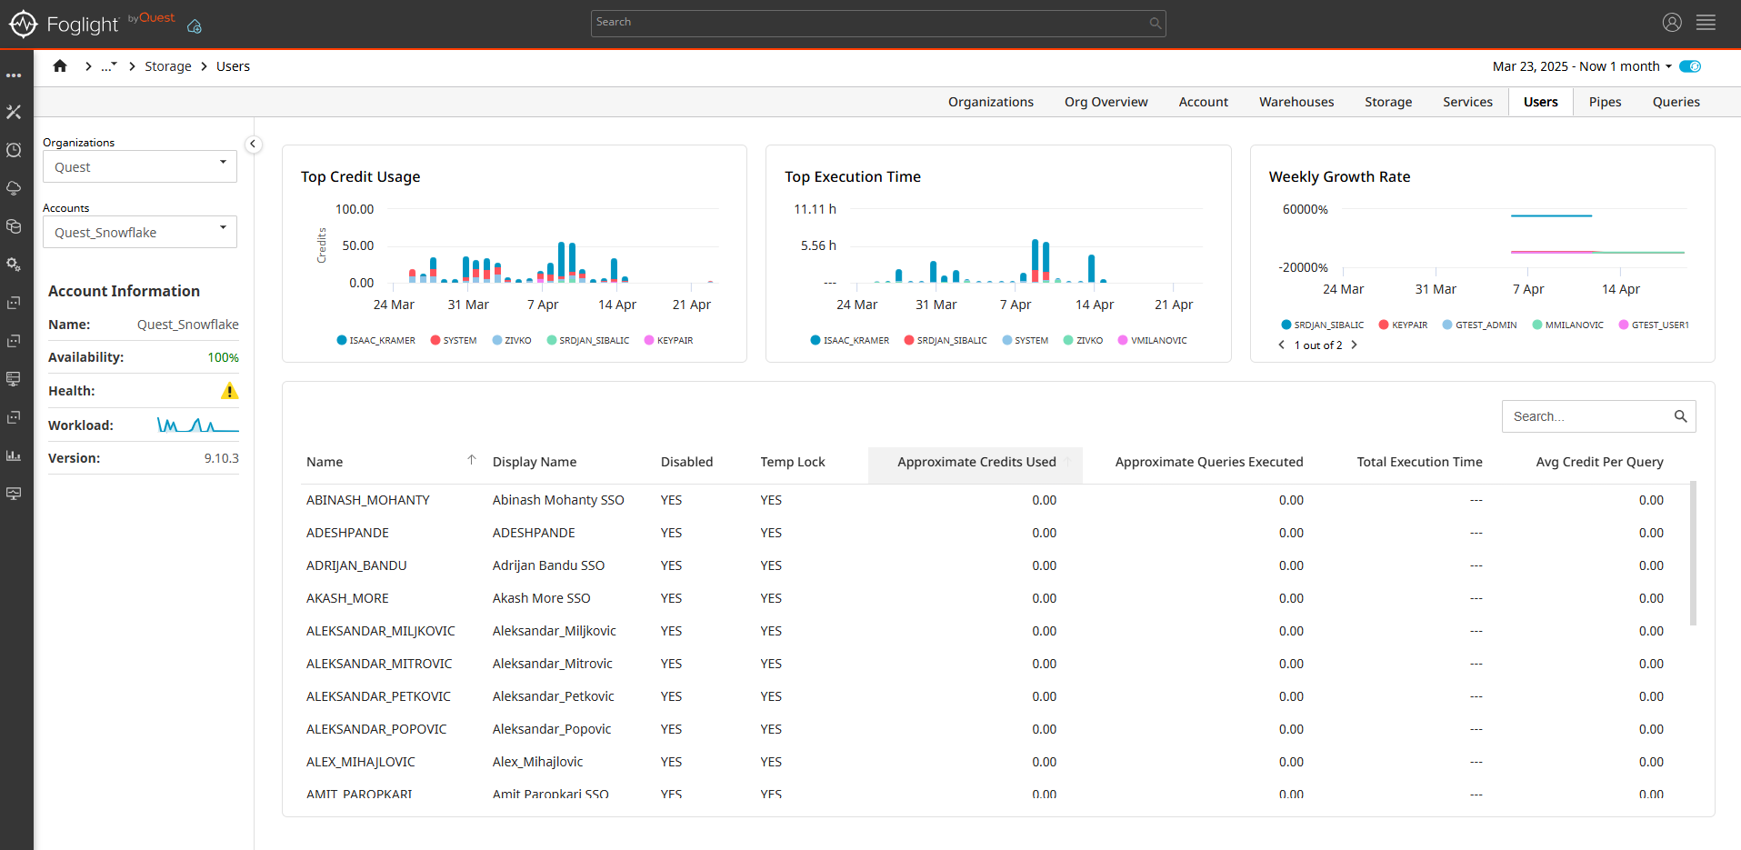
Task: Click the Foglight logo icon
Action: click(x=23, y=24)
